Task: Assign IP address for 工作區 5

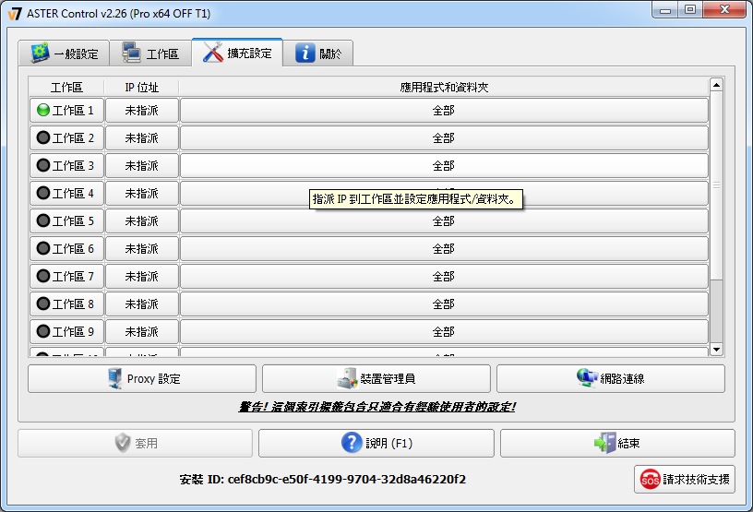Action: pos(142,220)
